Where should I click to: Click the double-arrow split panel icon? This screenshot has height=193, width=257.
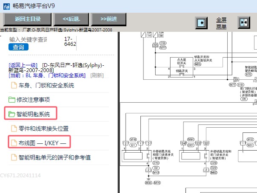click(x=244, y=22)
